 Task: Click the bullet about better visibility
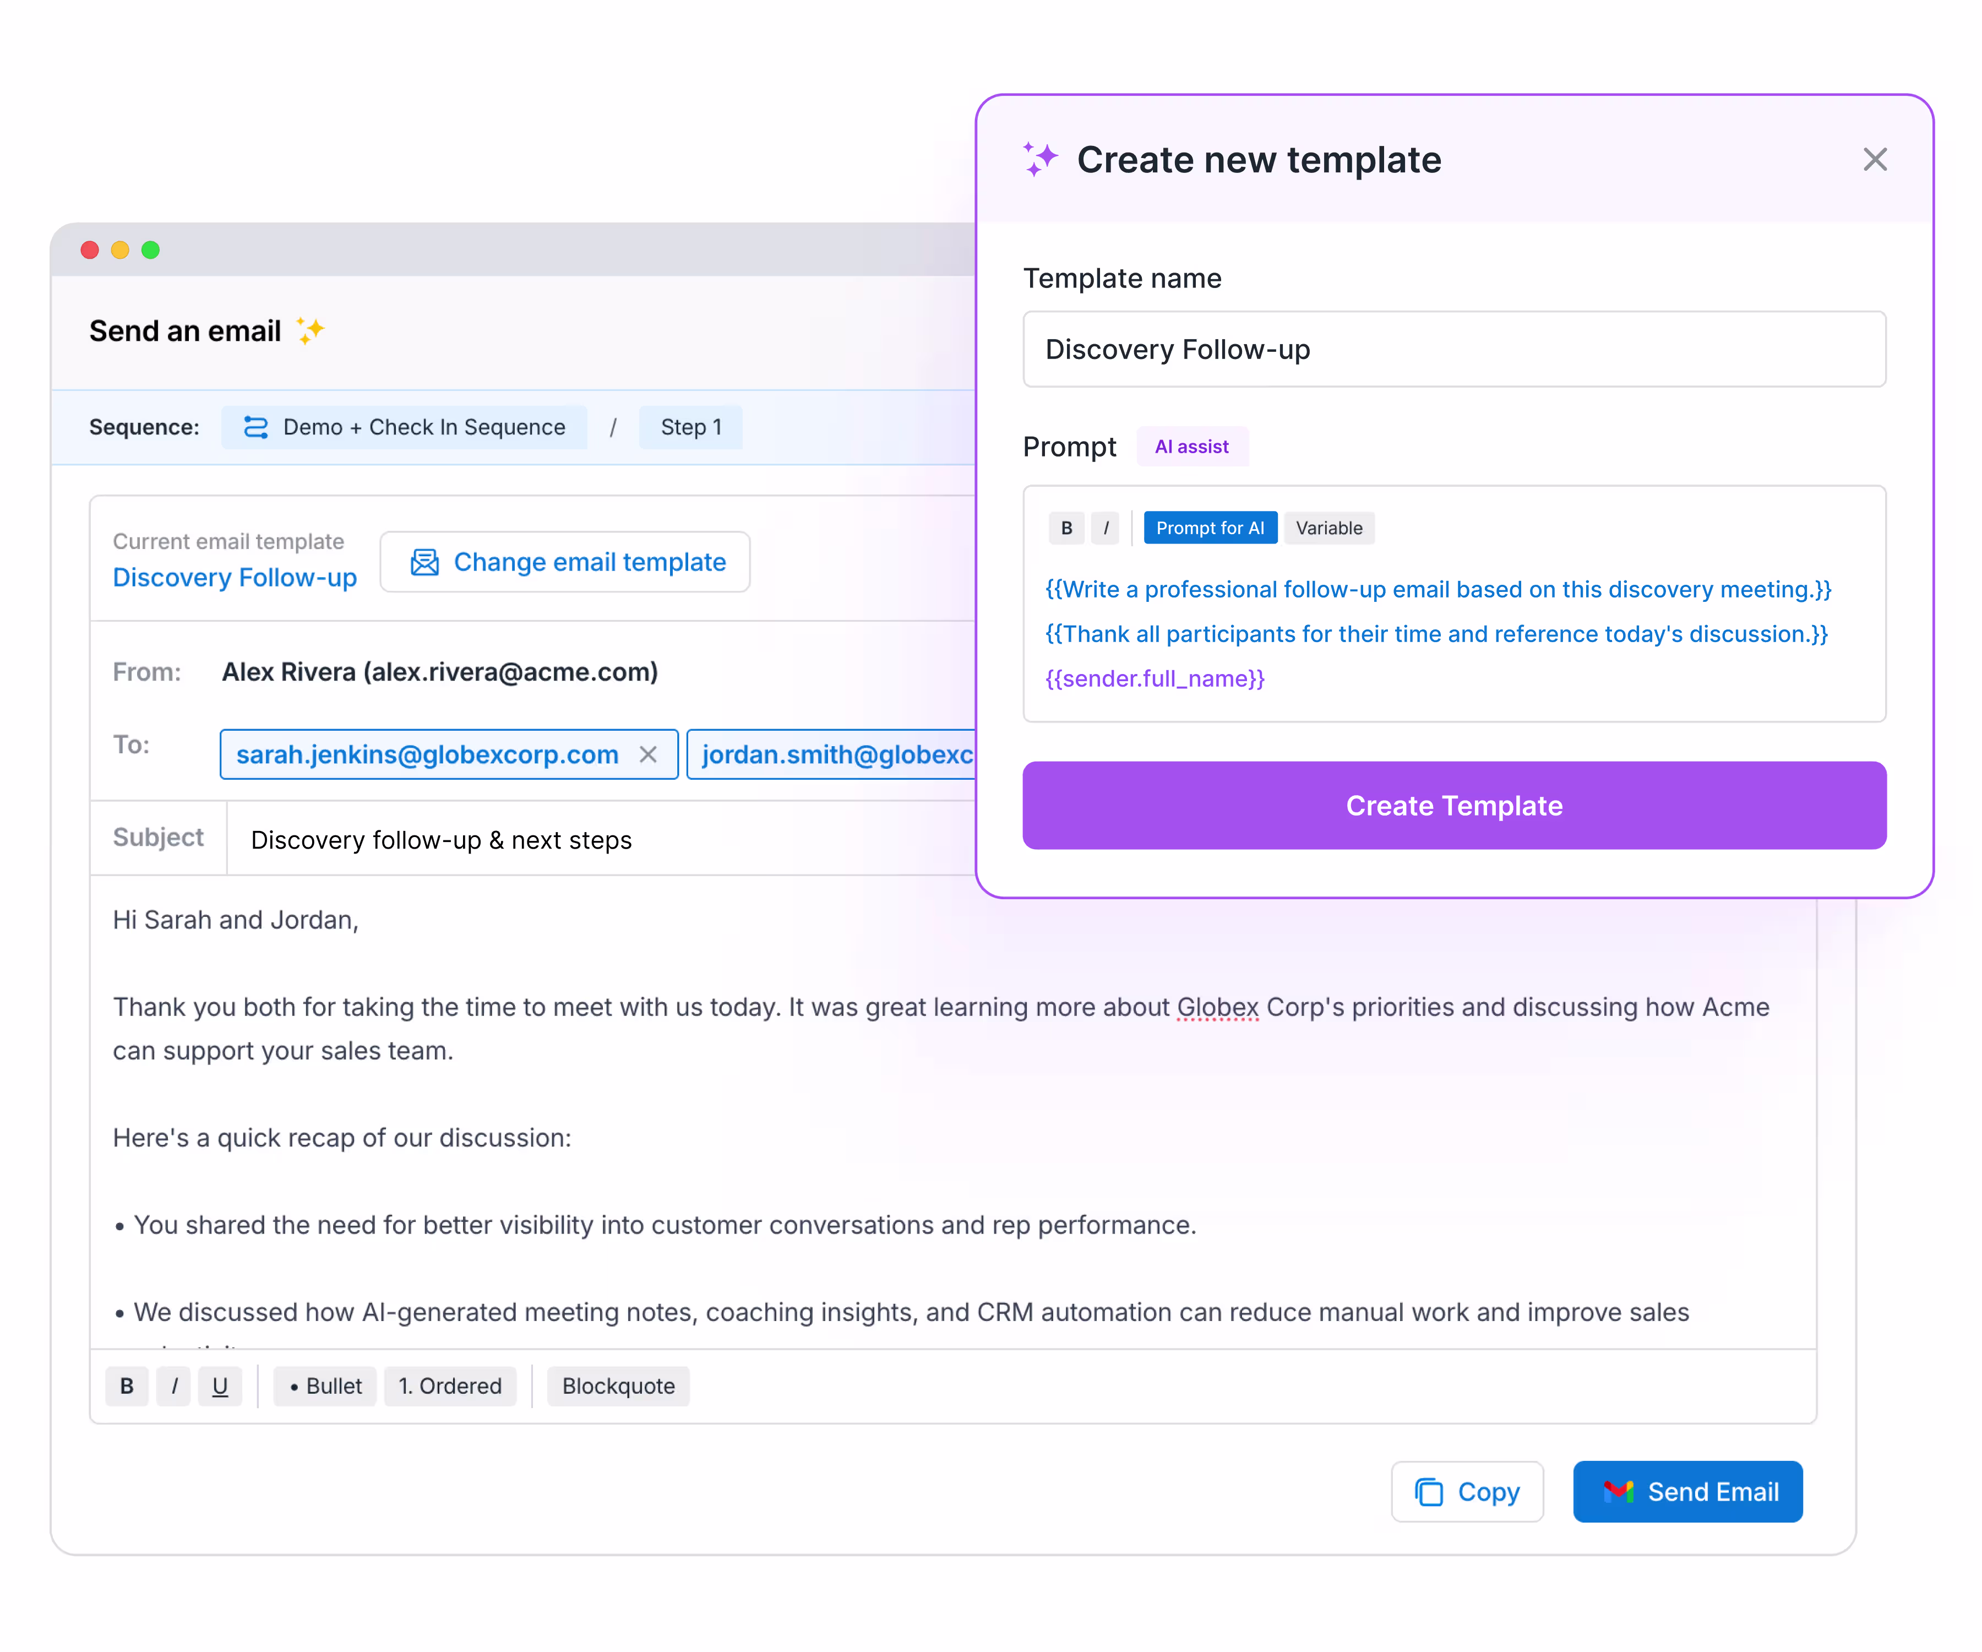click(x=655, y=1225)
